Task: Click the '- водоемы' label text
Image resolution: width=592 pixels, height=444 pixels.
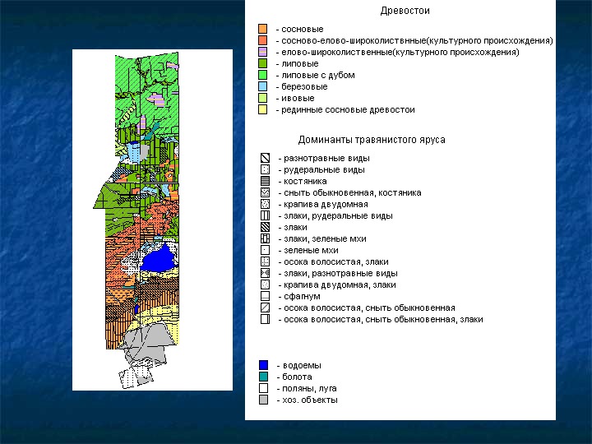Action: 299,365
